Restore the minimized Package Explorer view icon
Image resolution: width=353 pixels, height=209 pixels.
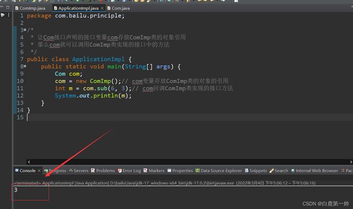(x=3, y=15)
